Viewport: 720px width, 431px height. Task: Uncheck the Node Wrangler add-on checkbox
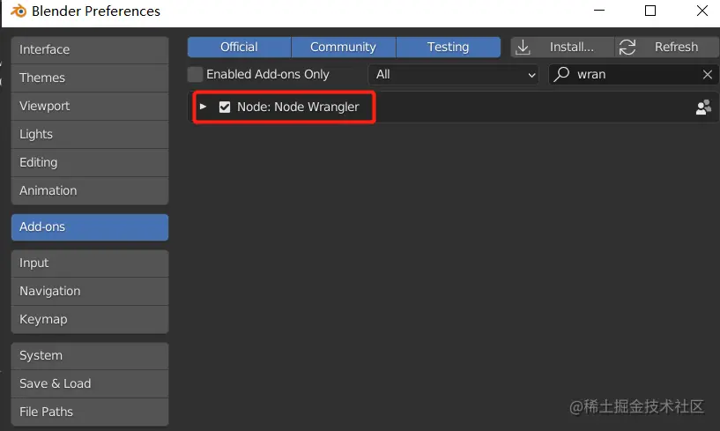click(x=225, y=107)
